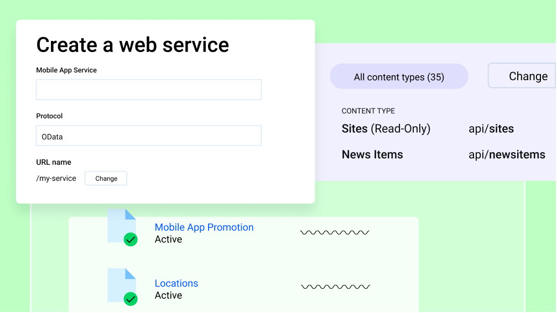Click Change button next to /my-service
557x313 pixels.
click(106, 179)
